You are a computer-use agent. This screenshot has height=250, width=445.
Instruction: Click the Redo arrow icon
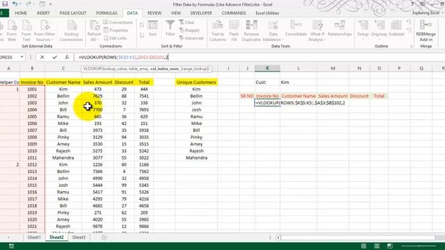point(29,4)
